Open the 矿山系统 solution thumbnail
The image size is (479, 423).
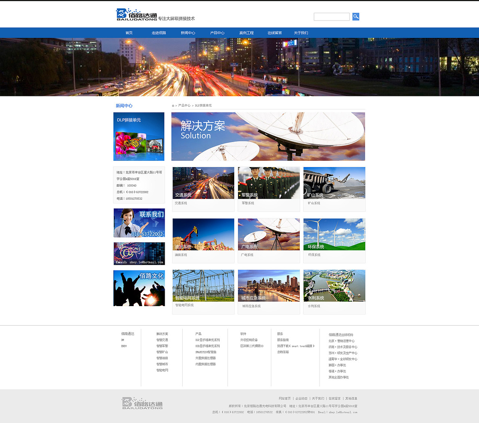point(334,183)
